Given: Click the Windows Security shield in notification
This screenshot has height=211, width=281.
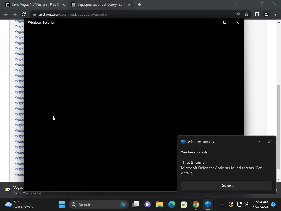Looking at the screenshot, I should [183, 142].
